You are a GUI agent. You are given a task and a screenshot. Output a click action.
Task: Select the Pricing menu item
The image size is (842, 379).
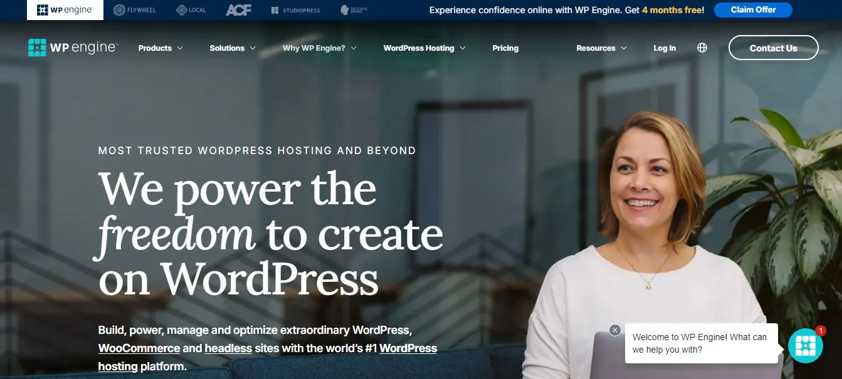pos(505,48)
